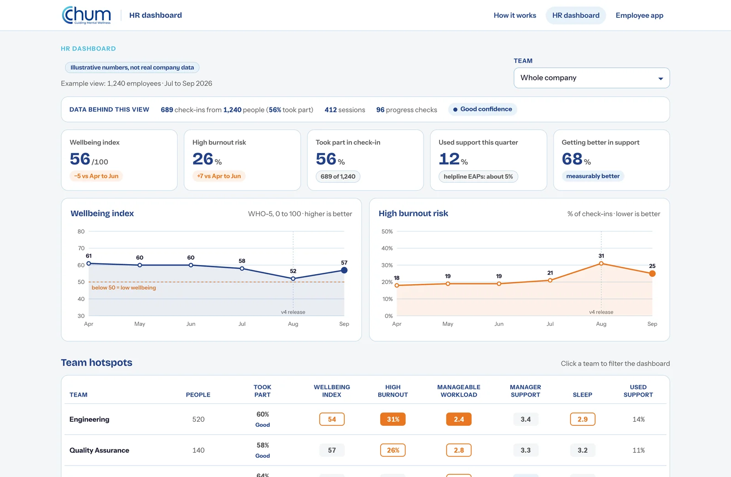Click the measurably better badge

pos(593,176)
